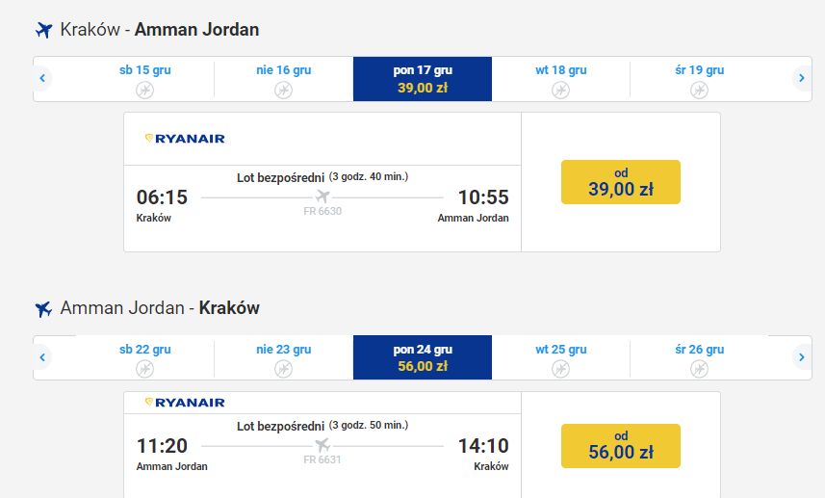The image size is (825, 498).
Task: Click the Ryanair logo in the return flight card
Action: pyautogui.click(x=185, y=403)
